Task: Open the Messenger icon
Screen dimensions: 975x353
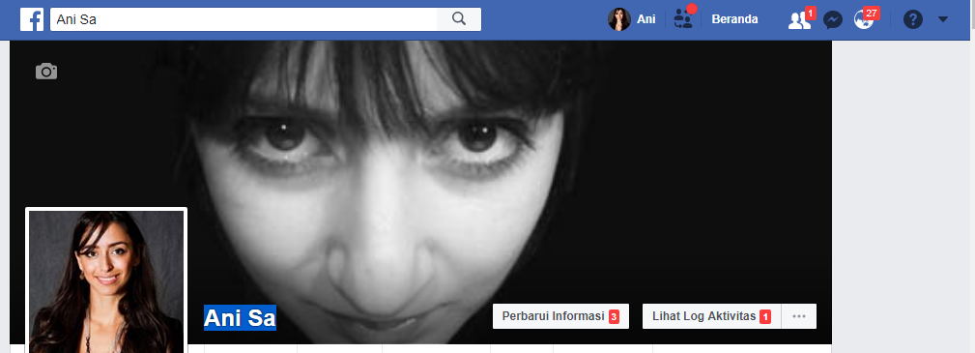Action: pyautogui.click(x=833, y=20)
